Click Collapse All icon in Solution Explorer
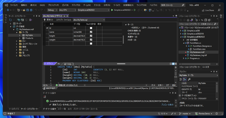 tap(206, 20)
